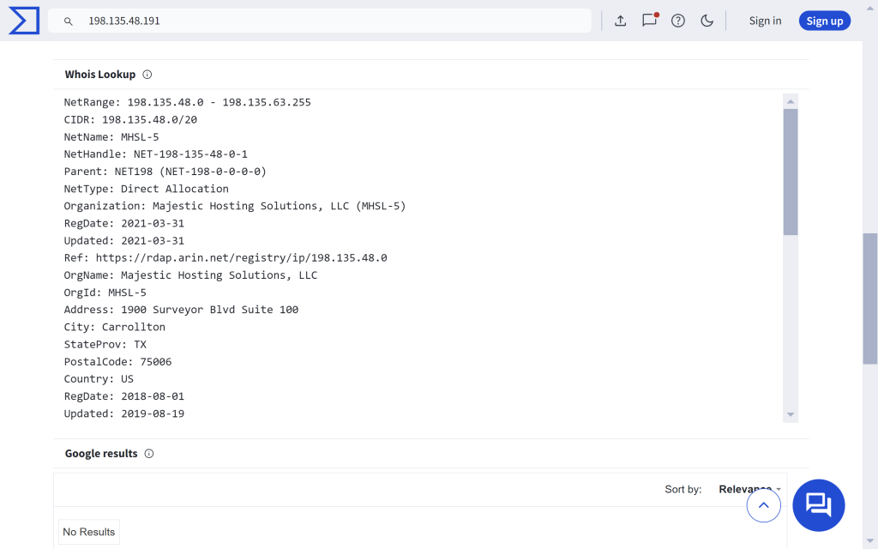Screen dimensions: 878x549
Task: Click the Country: US line
Action: tap(99, 379)
